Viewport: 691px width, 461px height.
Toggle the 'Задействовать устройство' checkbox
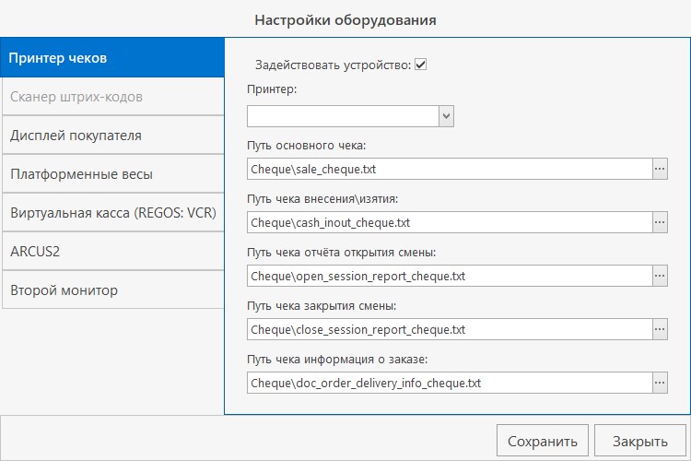(x=421, y=65)
